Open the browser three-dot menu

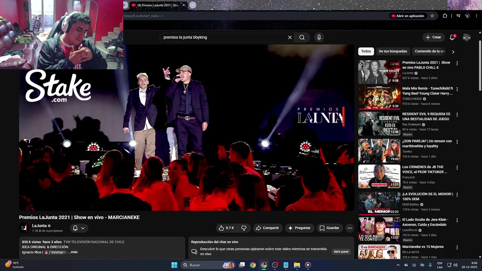[476, 16]
